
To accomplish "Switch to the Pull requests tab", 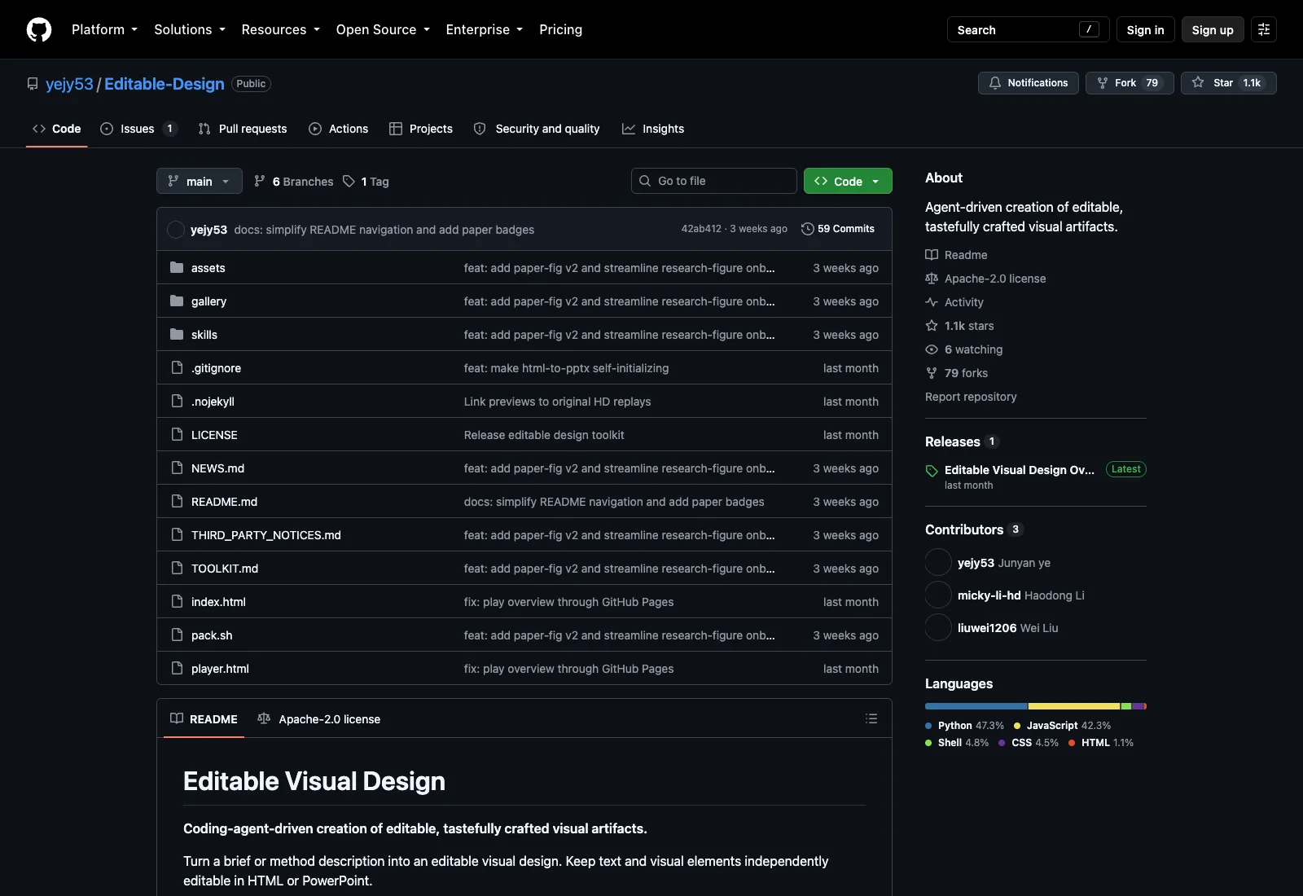I will pyautogui.click(x=243, y=129).
